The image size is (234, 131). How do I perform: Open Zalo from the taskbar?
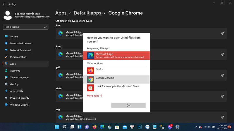[147, 127]
